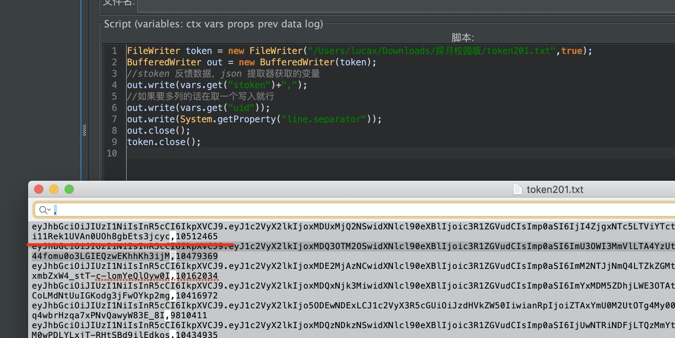Image resolution: width=675 pixels, height=338 pixels.
Task: Click the uid value 10416972 in token201.txt
Action: pyautogui.click(x=197, y=296)
